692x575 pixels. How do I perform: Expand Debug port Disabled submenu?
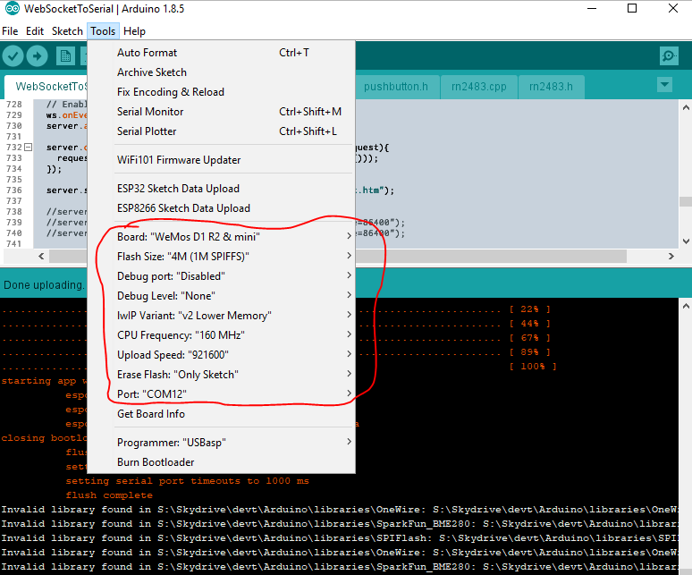[x=221, y=276]
